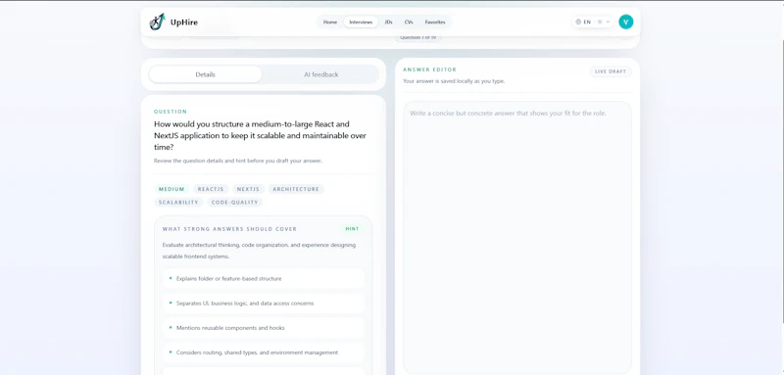The width and height of the screenshot is (784, 375).
Task: Open the user avatar V menu
Action: tap(625, 22)
